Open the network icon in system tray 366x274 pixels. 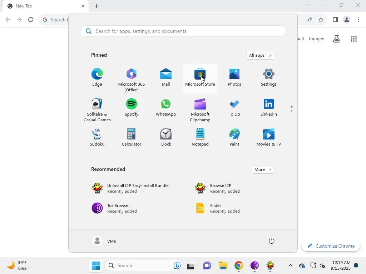313,265
